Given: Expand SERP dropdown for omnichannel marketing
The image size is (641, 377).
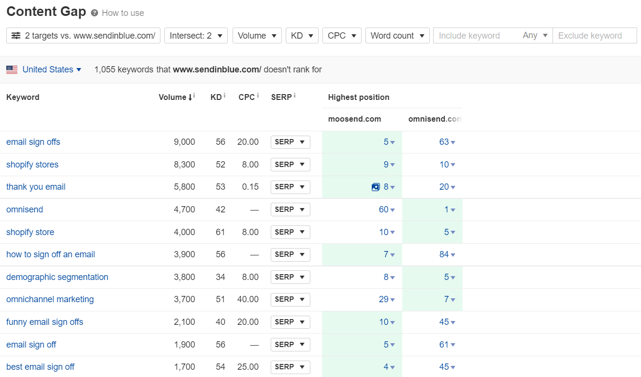Looking at the screenshot, I should click(x=290, y=299).
